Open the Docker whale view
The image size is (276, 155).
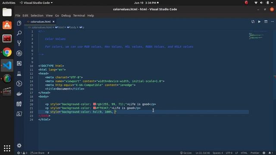[x=19, y=94]
